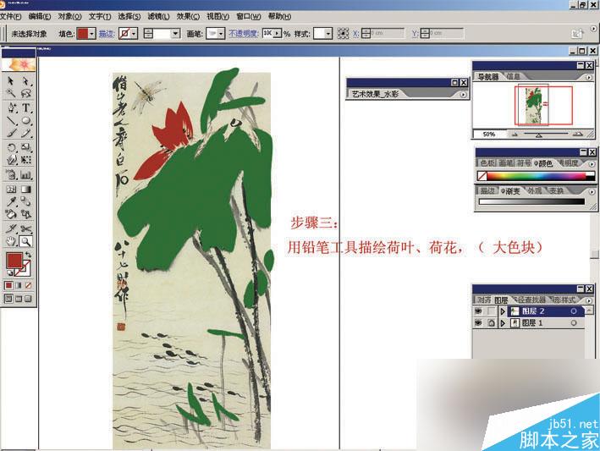The height and width of the screenshot is (451, 600).
Task: Select the Pen tool in the toolbox
Action: point(12,107)
